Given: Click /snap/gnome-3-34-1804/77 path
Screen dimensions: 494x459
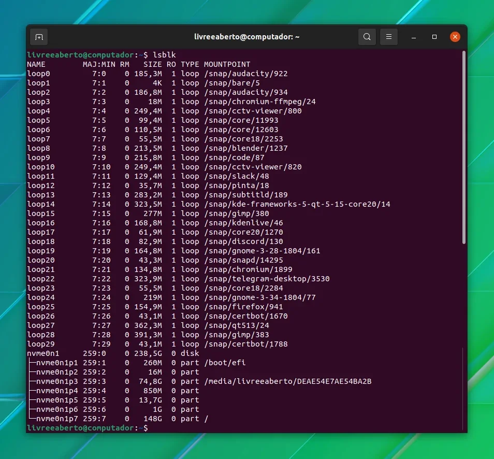Looking at the screenshot, I should 260,297.
